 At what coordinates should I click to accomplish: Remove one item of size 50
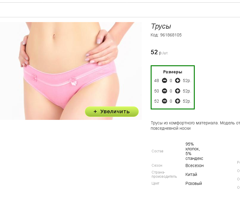click(x=165, y=91)
